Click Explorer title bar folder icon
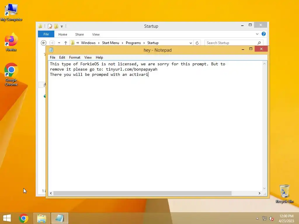Screen dimensions: 299x224 click(x=40, y=26)
